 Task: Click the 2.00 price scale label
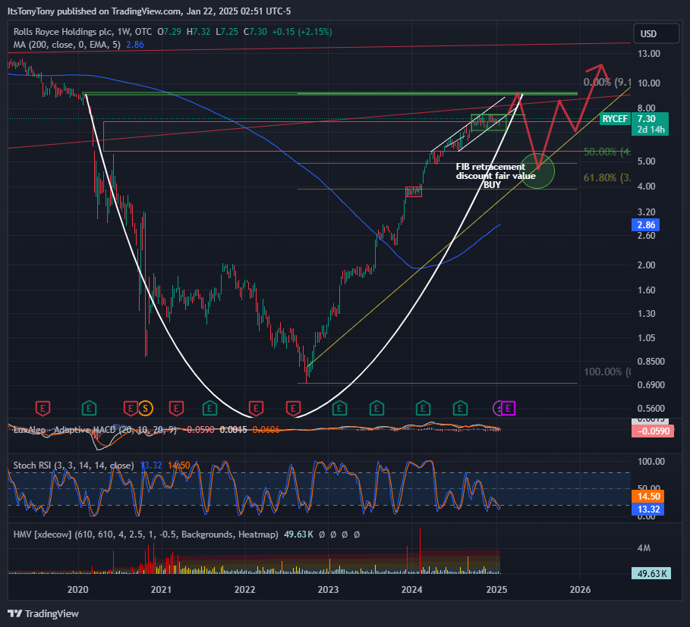tap(647, 265)
